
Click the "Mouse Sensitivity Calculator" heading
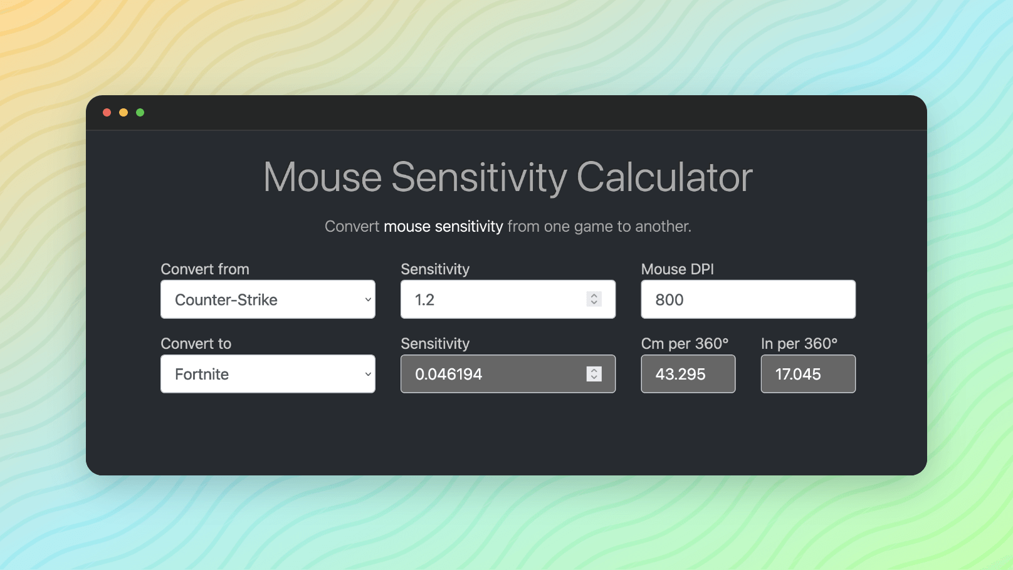(507, 177)
